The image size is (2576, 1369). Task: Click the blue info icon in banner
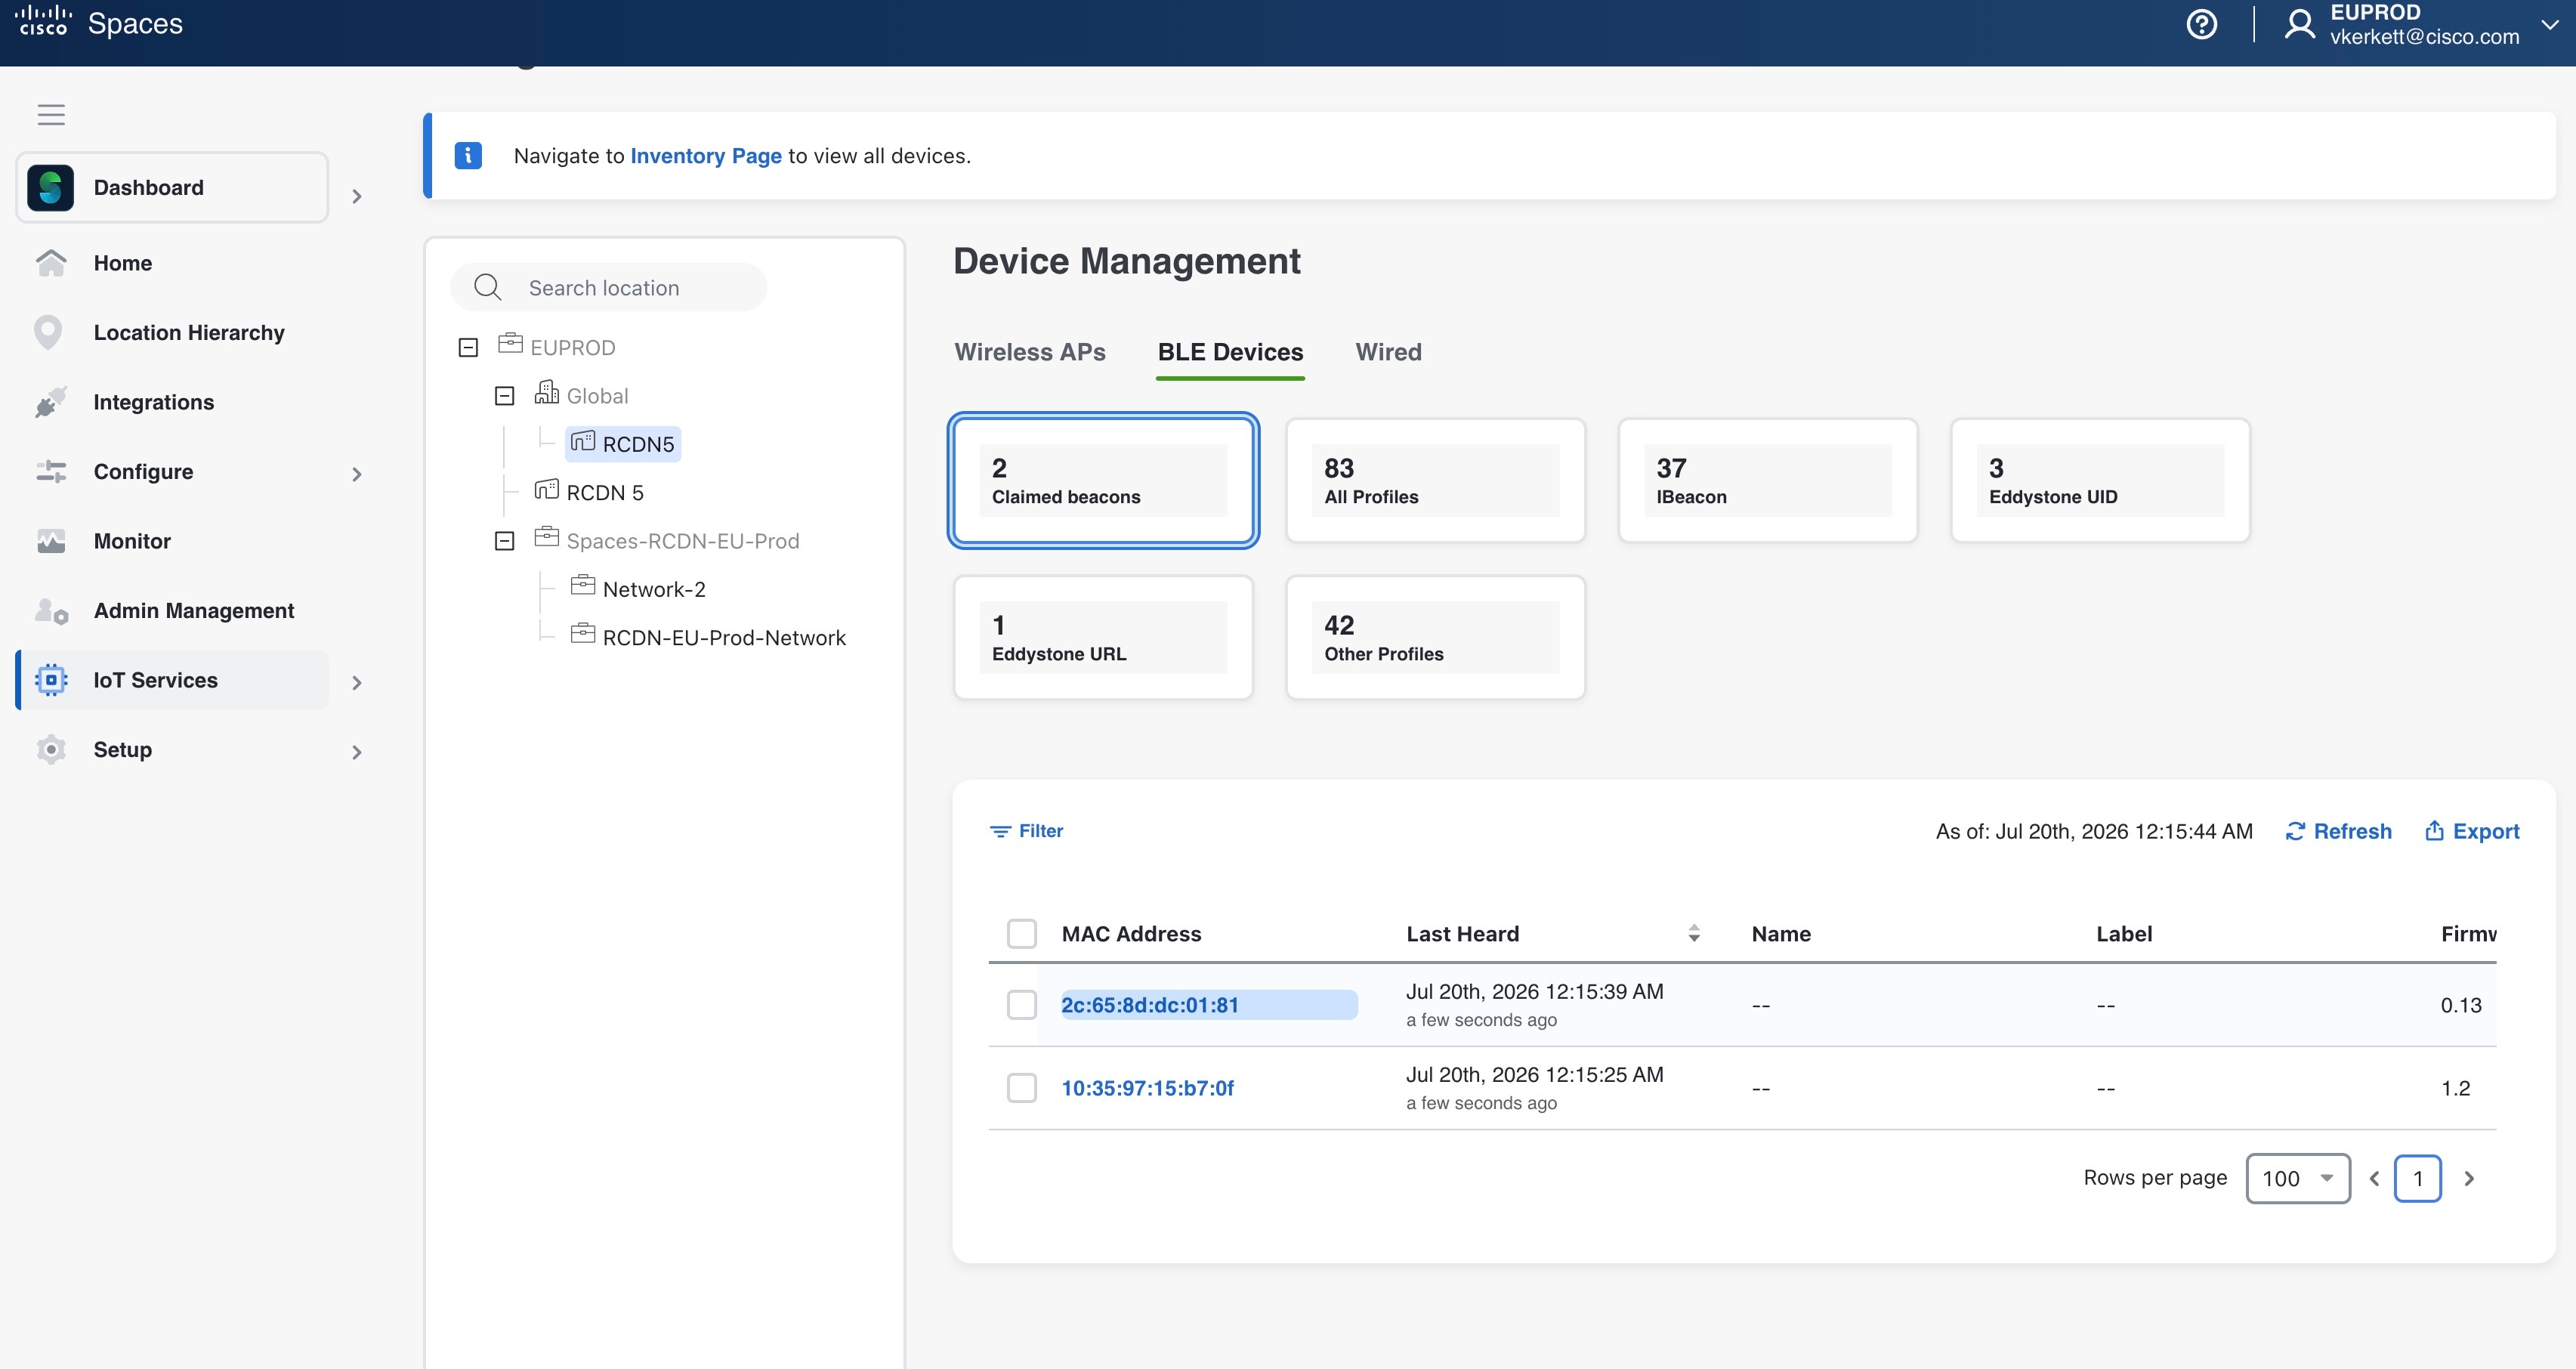(468, 155)
